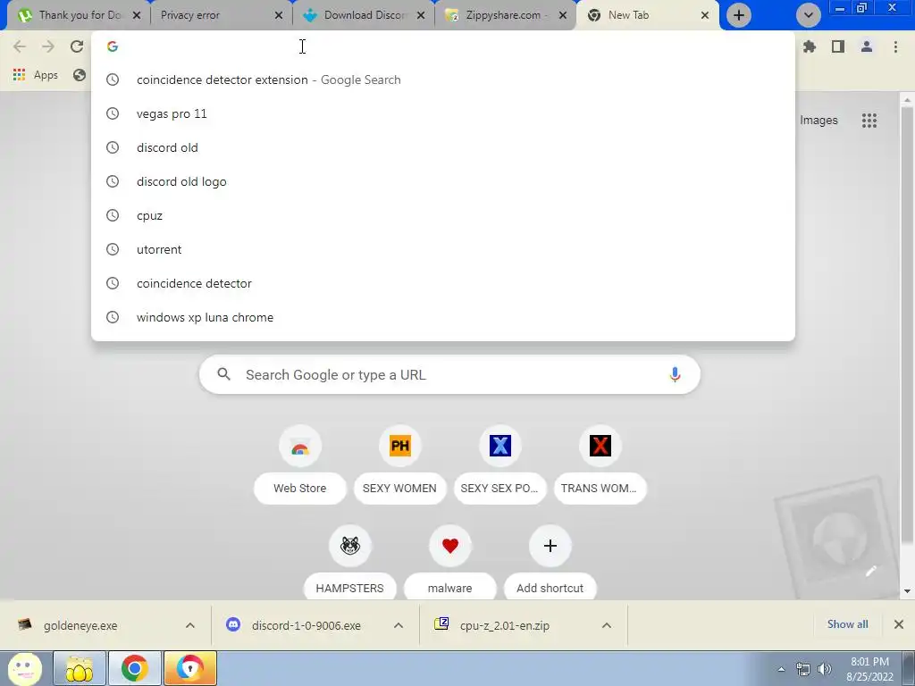Open the downloaded cpu-z_2.01-en.zip file
This screenshot has width=915, height=686.
(505, 625)
